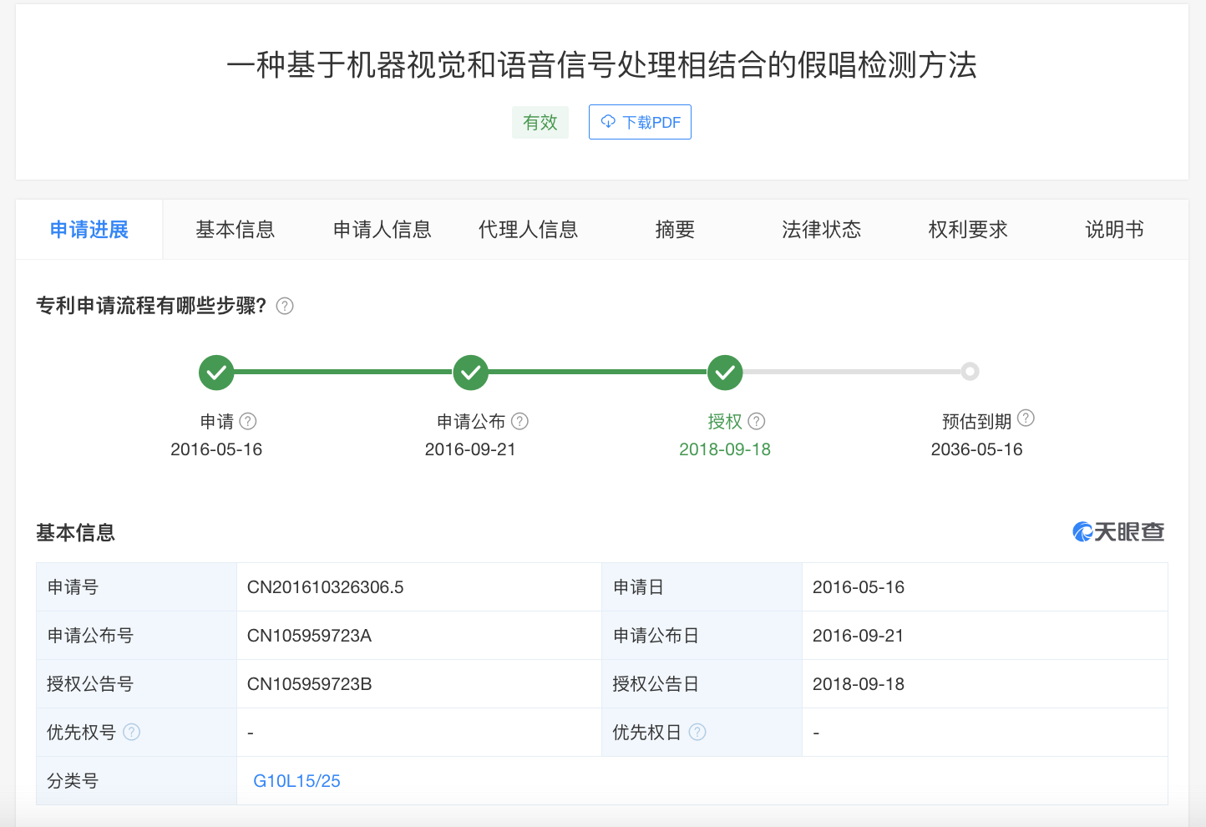
Task: Open classification link G10L15/25
Action: [296, 781]
